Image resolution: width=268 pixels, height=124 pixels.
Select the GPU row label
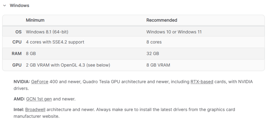[17, 65]
